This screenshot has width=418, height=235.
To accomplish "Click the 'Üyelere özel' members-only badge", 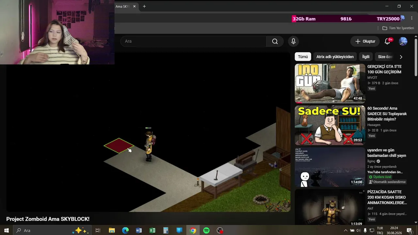I will click(x=380, y=177).
